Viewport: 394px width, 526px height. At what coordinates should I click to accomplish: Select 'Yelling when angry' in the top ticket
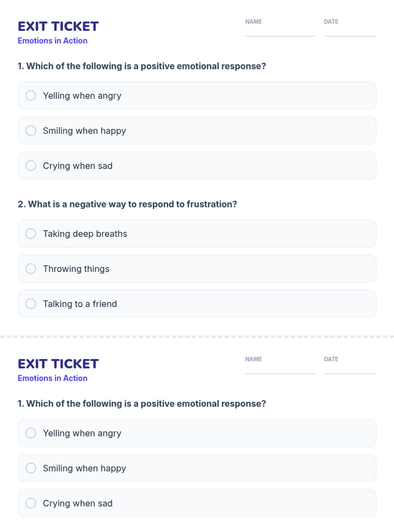(x=31, y=96)
